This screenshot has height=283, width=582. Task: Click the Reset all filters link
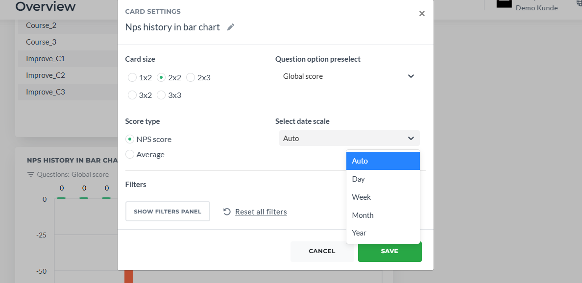coord(261,212)
